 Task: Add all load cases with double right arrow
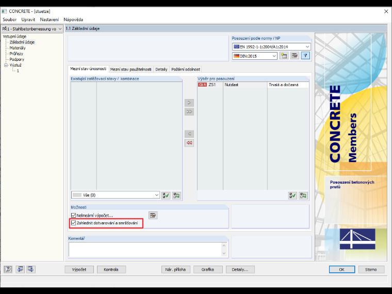[x=189, y=112]
